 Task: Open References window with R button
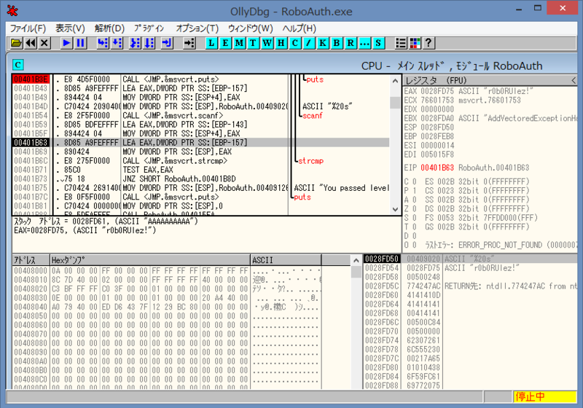[x=351, y=43]
